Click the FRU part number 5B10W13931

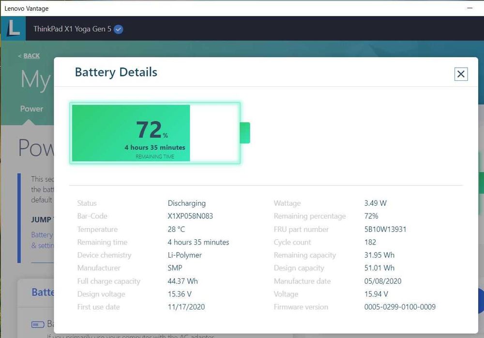click(385, 229)
